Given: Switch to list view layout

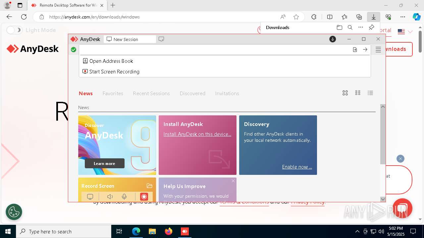Looking at the screenshot, I should coord(370,93).
